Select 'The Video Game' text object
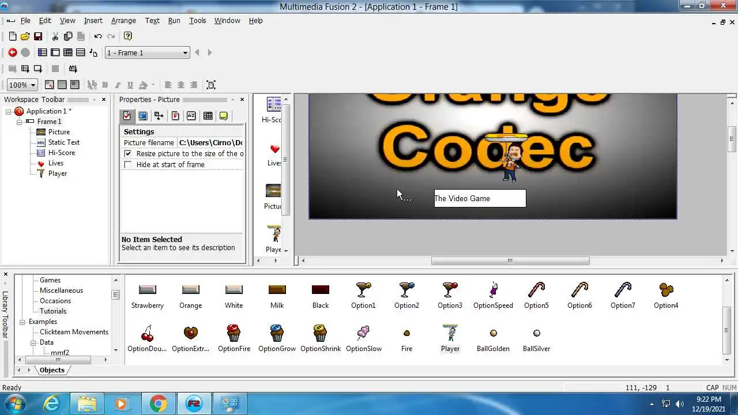This screenshot has height=415, width=738. [x=480, y=198]
